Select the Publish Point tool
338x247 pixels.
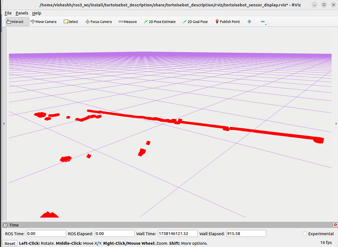[x=227, y=21]
